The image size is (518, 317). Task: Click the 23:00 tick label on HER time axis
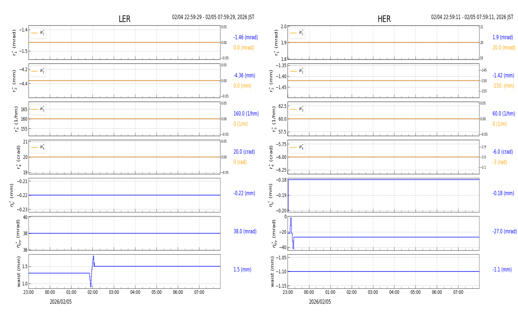click(288, 292)
